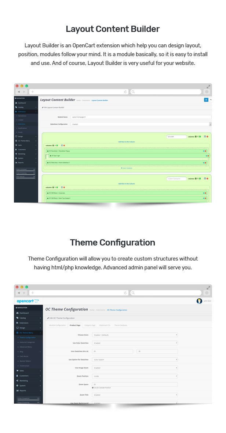Expand Sales in Theme Configuration sidebar
The image size is (226, 433).
click(x=28, y=371)
